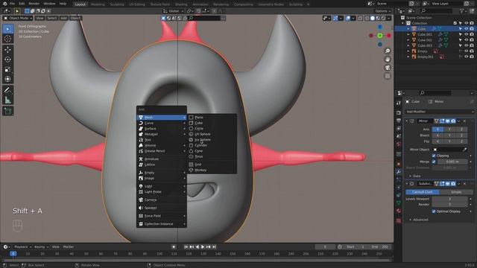Select Camera in the Add menu
This screenshot has width=477, height=268.
tap(162, 200)
